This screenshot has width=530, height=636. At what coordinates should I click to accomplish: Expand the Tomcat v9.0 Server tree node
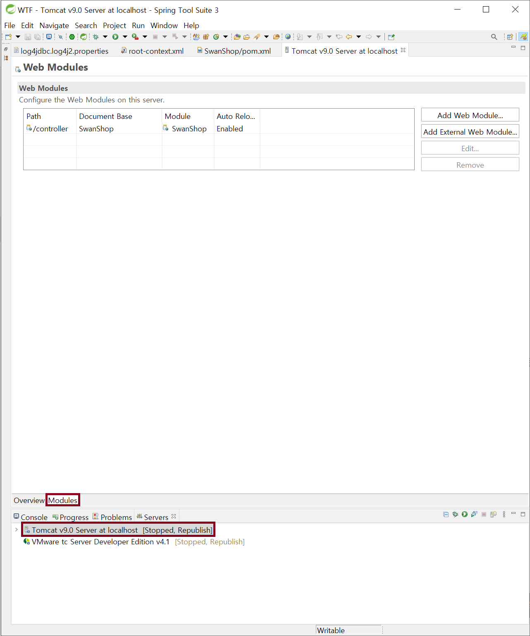tap(16, 529)
